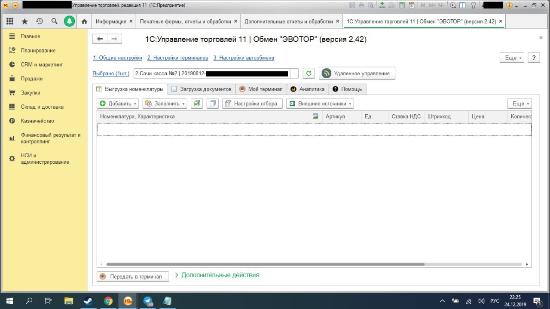
Task: Open link 2. Настройки терминалов
Action: click(x=178, y=58)
